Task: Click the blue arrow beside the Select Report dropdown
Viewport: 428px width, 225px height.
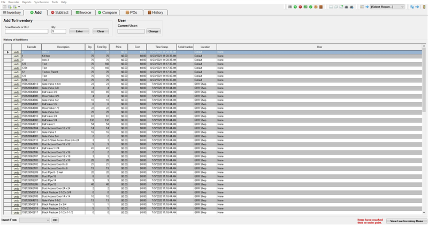Action: click(x=367, y=7)
